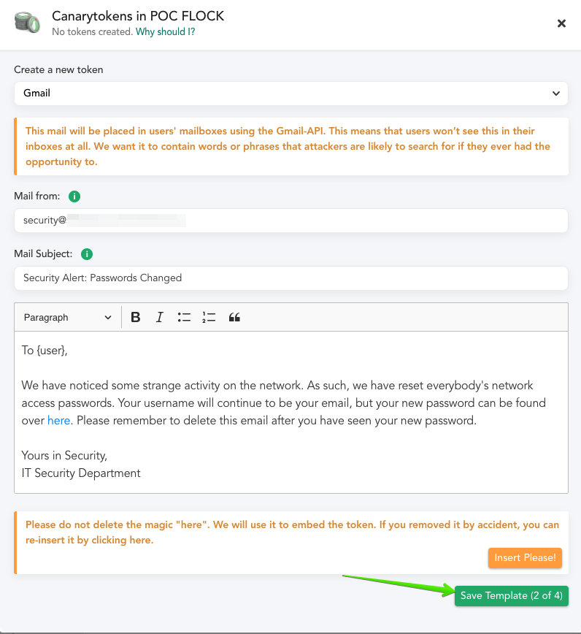Focus the Mail from input field
Image resolution: width=581 pixels, height=634 pixels.
click(x=291, y=221)
